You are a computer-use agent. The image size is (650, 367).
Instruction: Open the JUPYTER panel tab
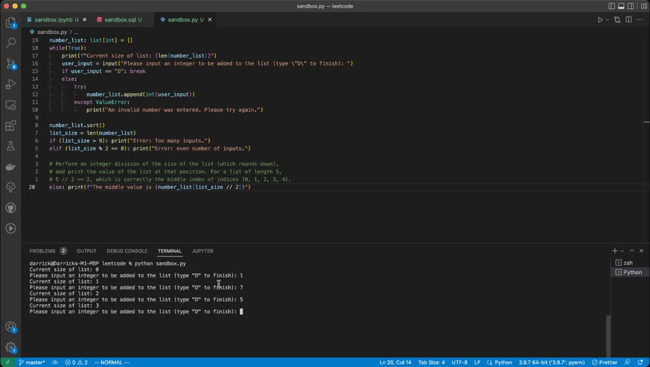pos(202,251)
